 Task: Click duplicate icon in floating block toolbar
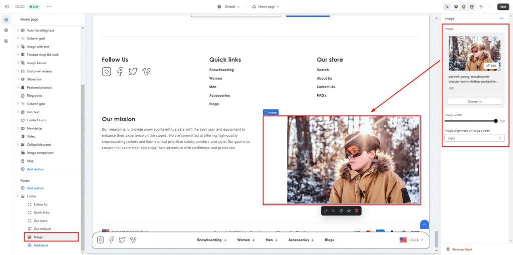coord(341,211)
